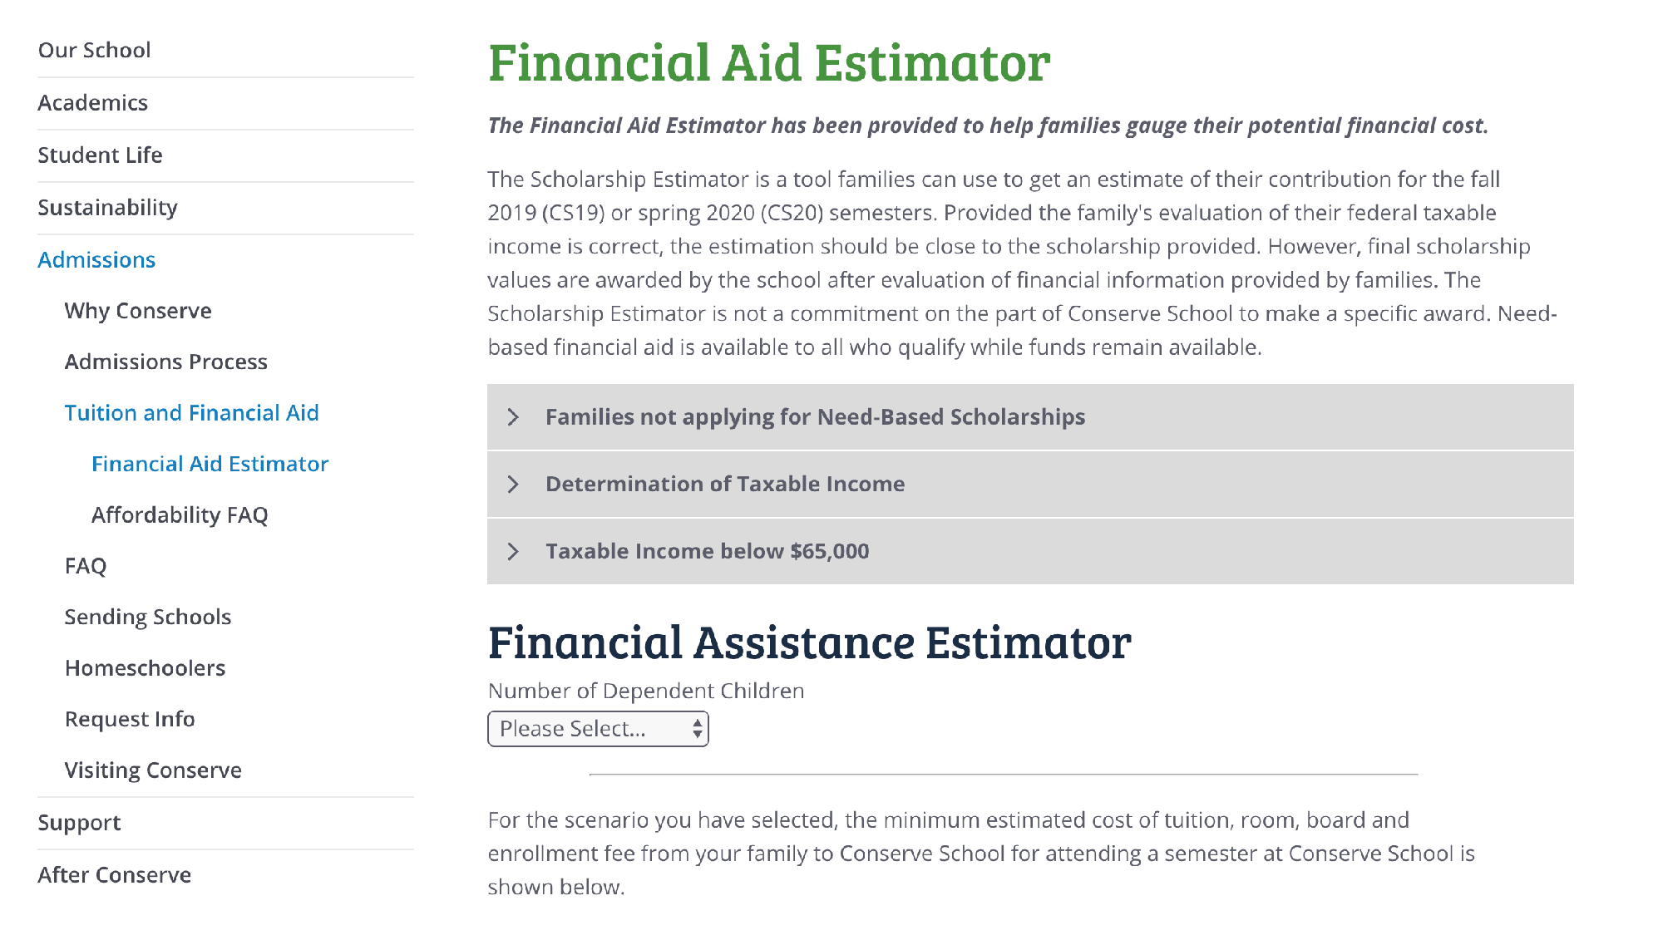Click 'Please Select...' dropdown to choose dependents
Viewport: 1663px width, 935px height.
click(597, 728)
